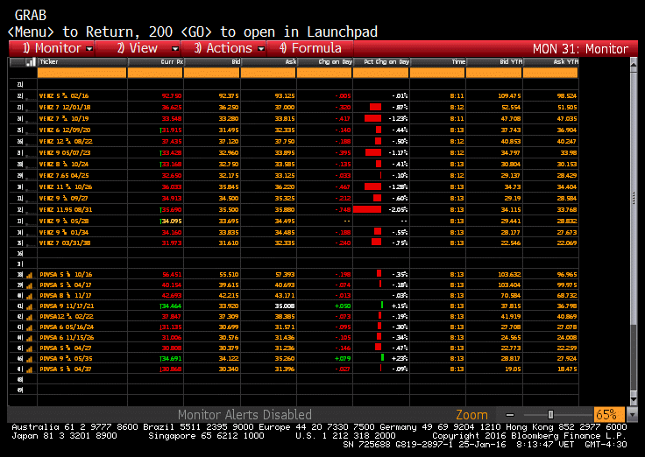The width and height of the screenshot is (645, 457).
Task: Open the 1) Monitor menu
Action: click(52, 48)
